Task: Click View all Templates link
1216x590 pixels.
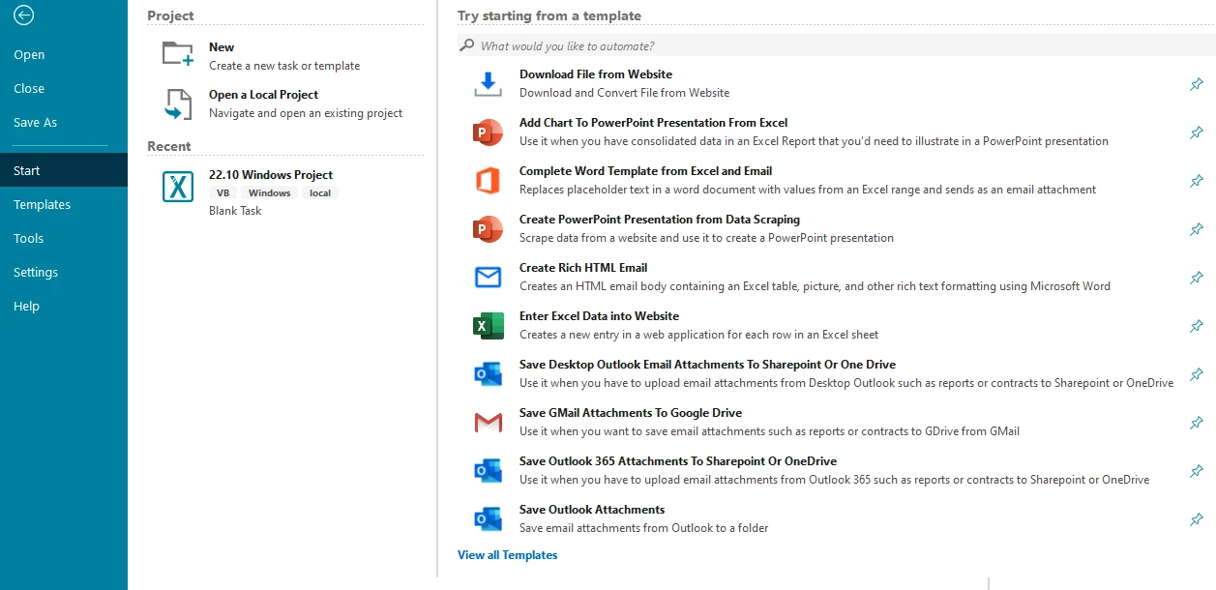Action: (508, 555)
